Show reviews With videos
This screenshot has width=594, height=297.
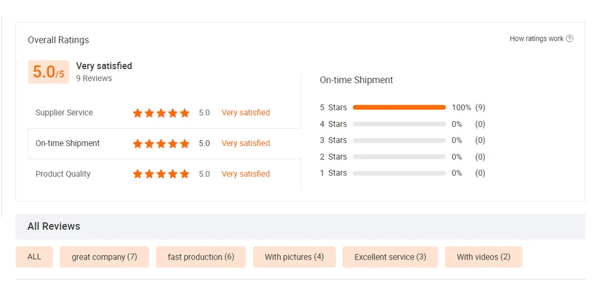tap(484, 257)
